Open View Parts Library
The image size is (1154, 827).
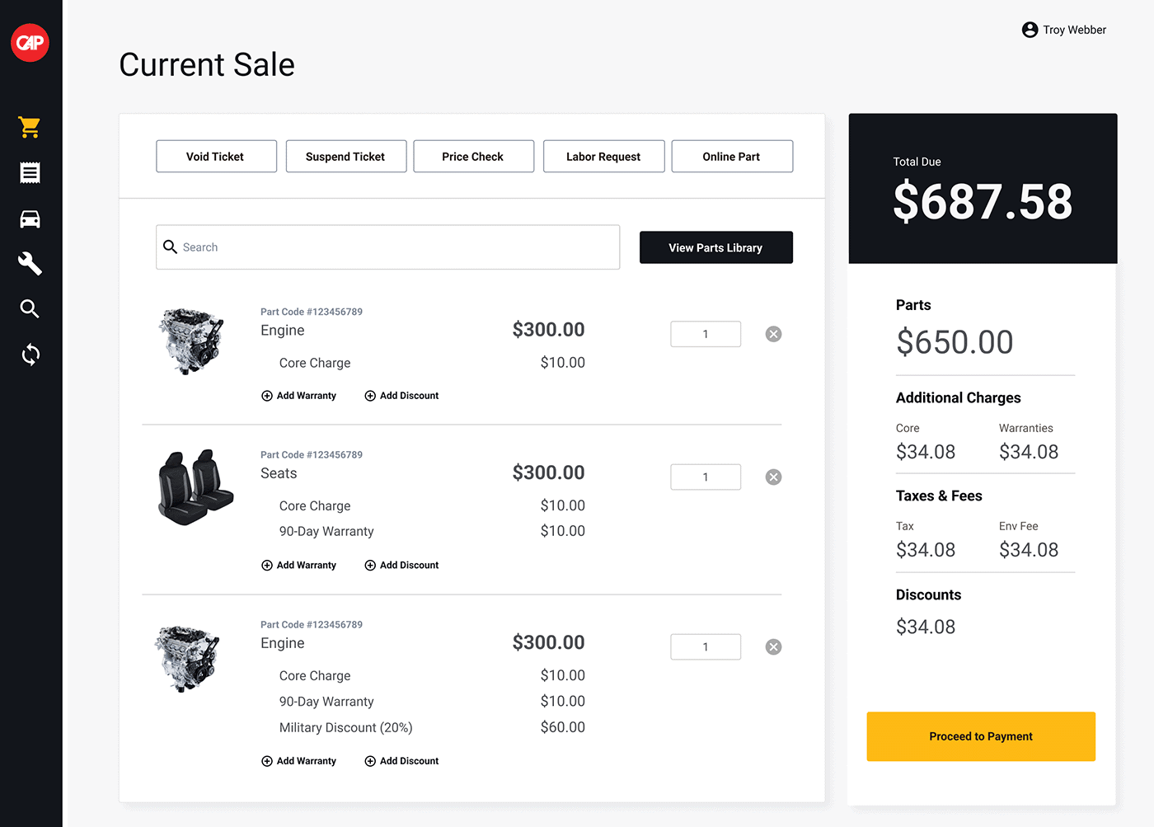pyautogui.click(x=715, y=247)
